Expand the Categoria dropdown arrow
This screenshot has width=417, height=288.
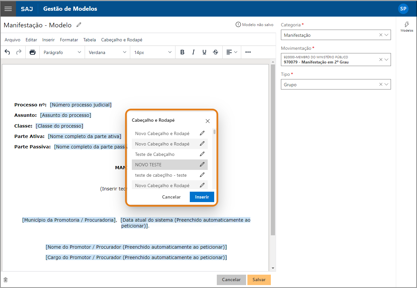[x=386, y=35]
